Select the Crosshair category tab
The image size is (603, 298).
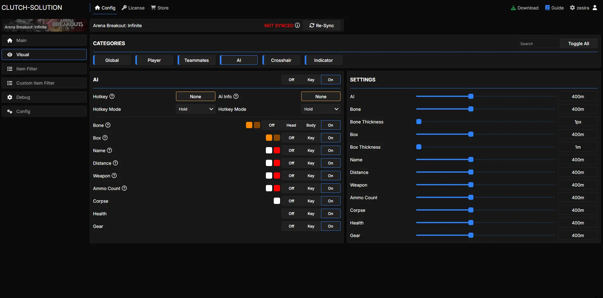point(281,60)
